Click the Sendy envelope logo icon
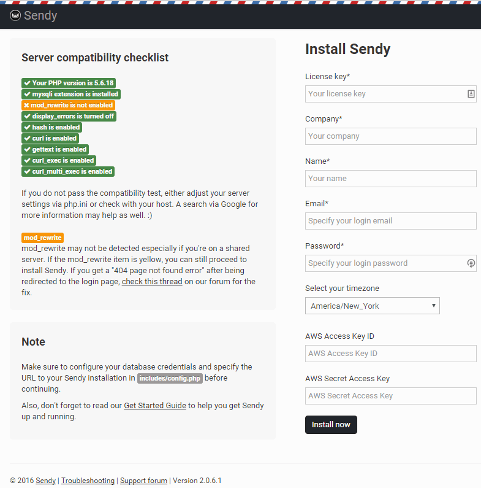Viewport: 481px width, 488px height. point(15,15)
